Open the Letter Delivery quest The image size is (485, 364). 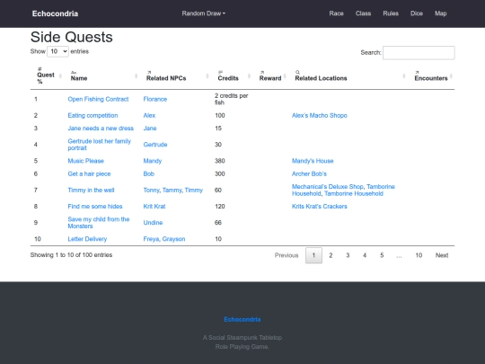[x=87, y=239]
